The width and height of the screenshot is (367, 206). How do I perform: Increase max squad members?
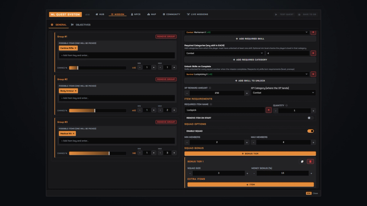coord(313,142)
